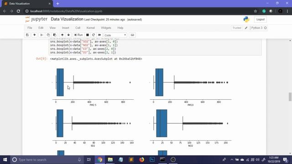292x164 pixels.
Task: Open the Edit menu
Action: click(x=41, y=28)
